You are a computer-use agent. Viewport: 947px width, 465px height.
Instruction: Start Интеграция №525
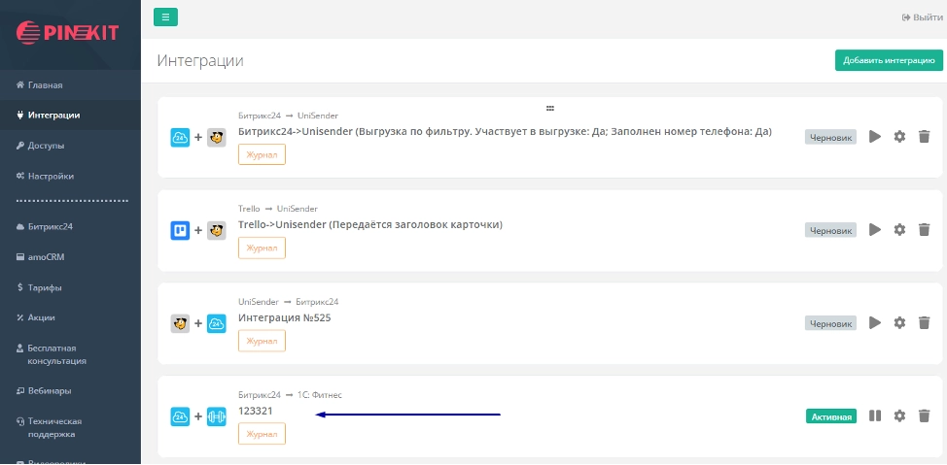click(875, 322)
